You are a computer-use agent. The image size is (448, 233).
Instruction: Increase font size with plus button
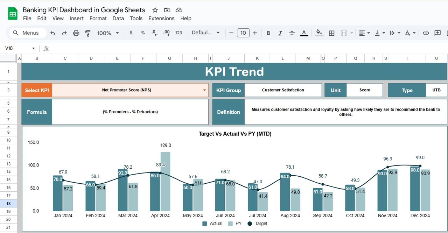point(255,33)
